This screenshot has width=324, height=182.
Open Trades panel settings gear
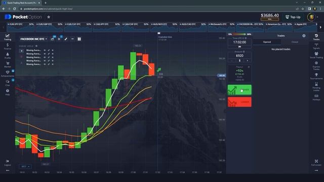coord(304,36)
